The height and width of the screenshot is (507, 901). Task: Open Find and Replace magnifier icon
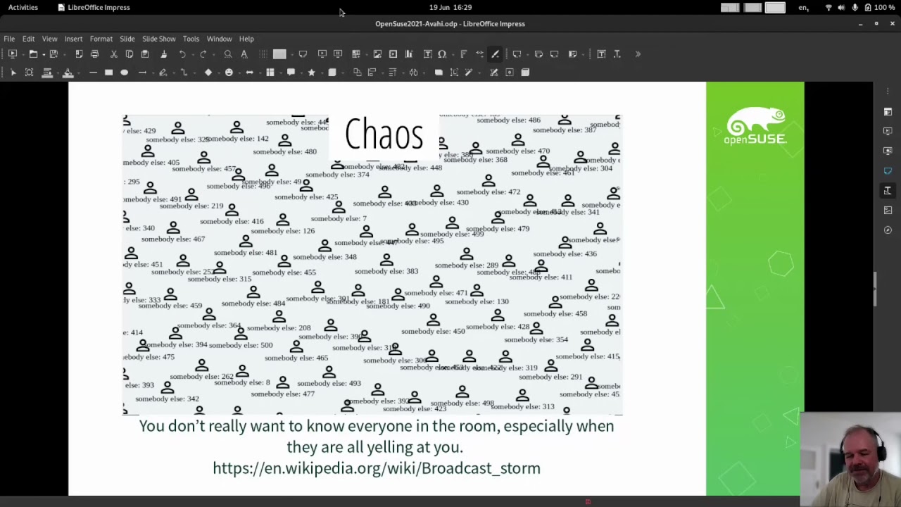pyautogui.click(x=228, y=54)
